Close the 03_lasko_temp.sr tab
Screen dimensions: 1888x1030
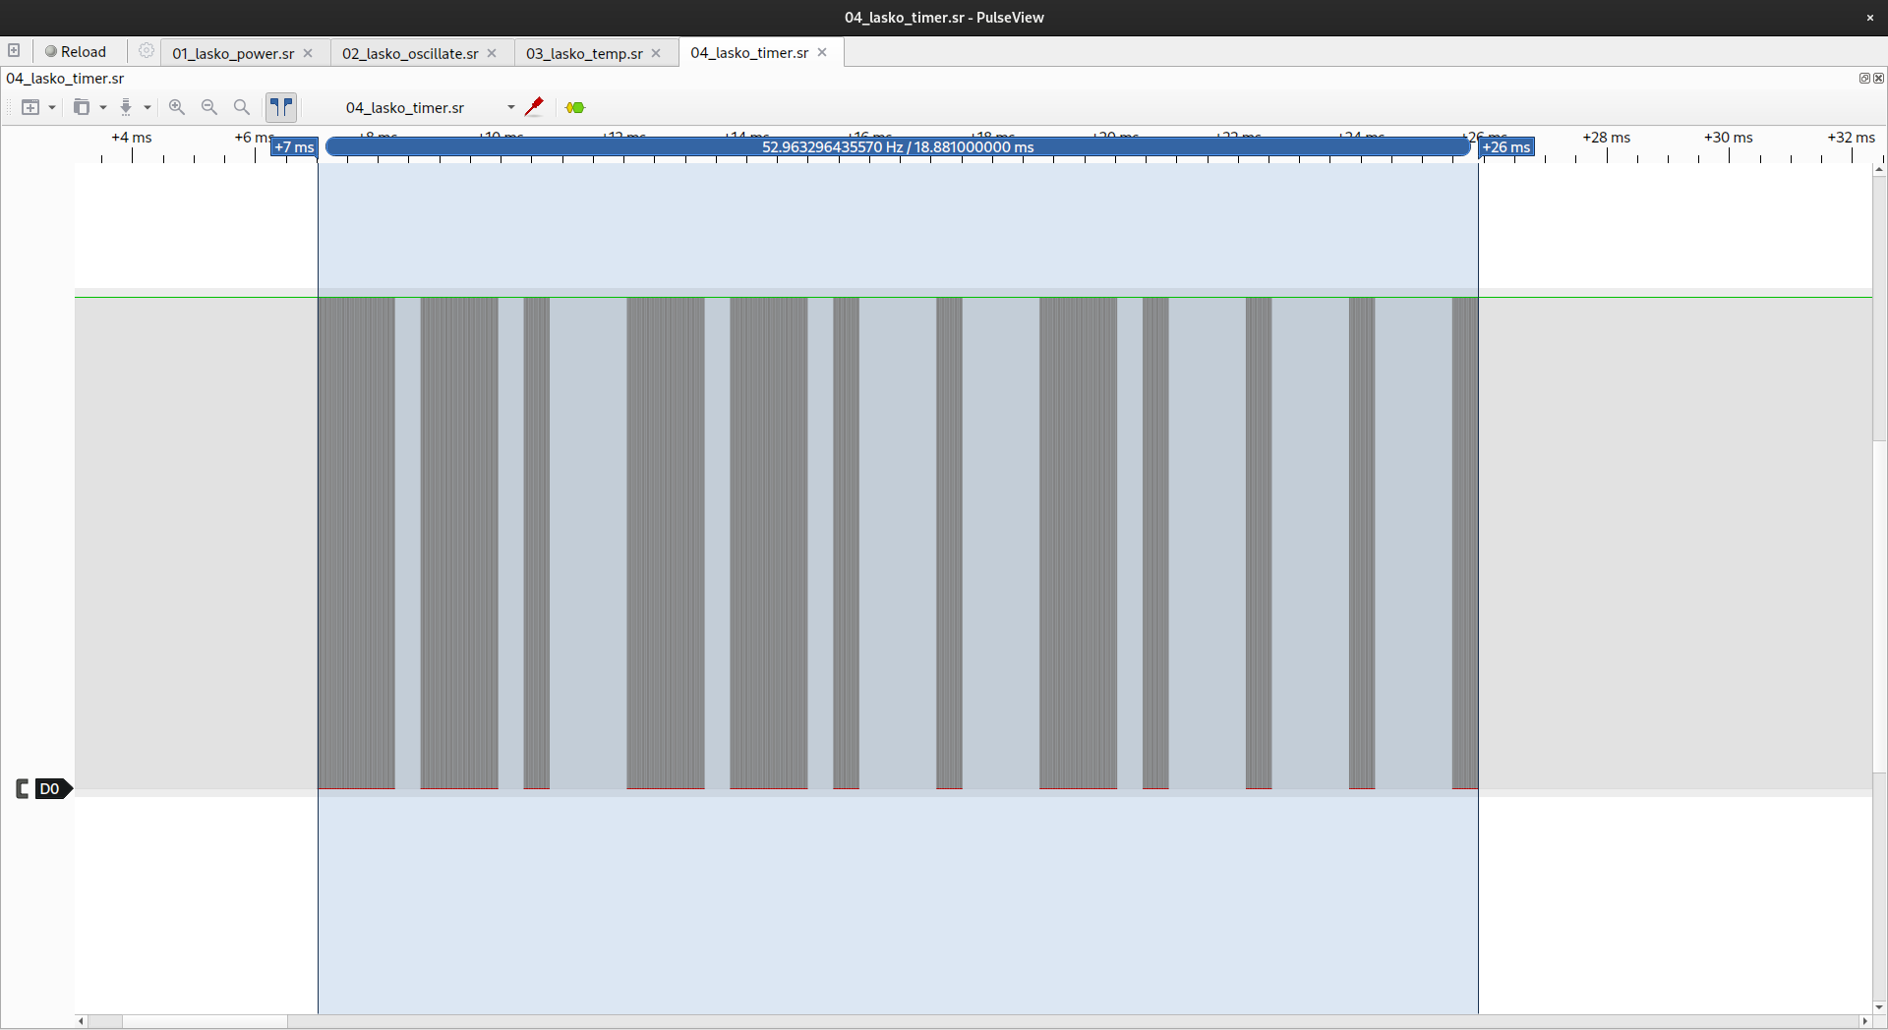[656, 53]
